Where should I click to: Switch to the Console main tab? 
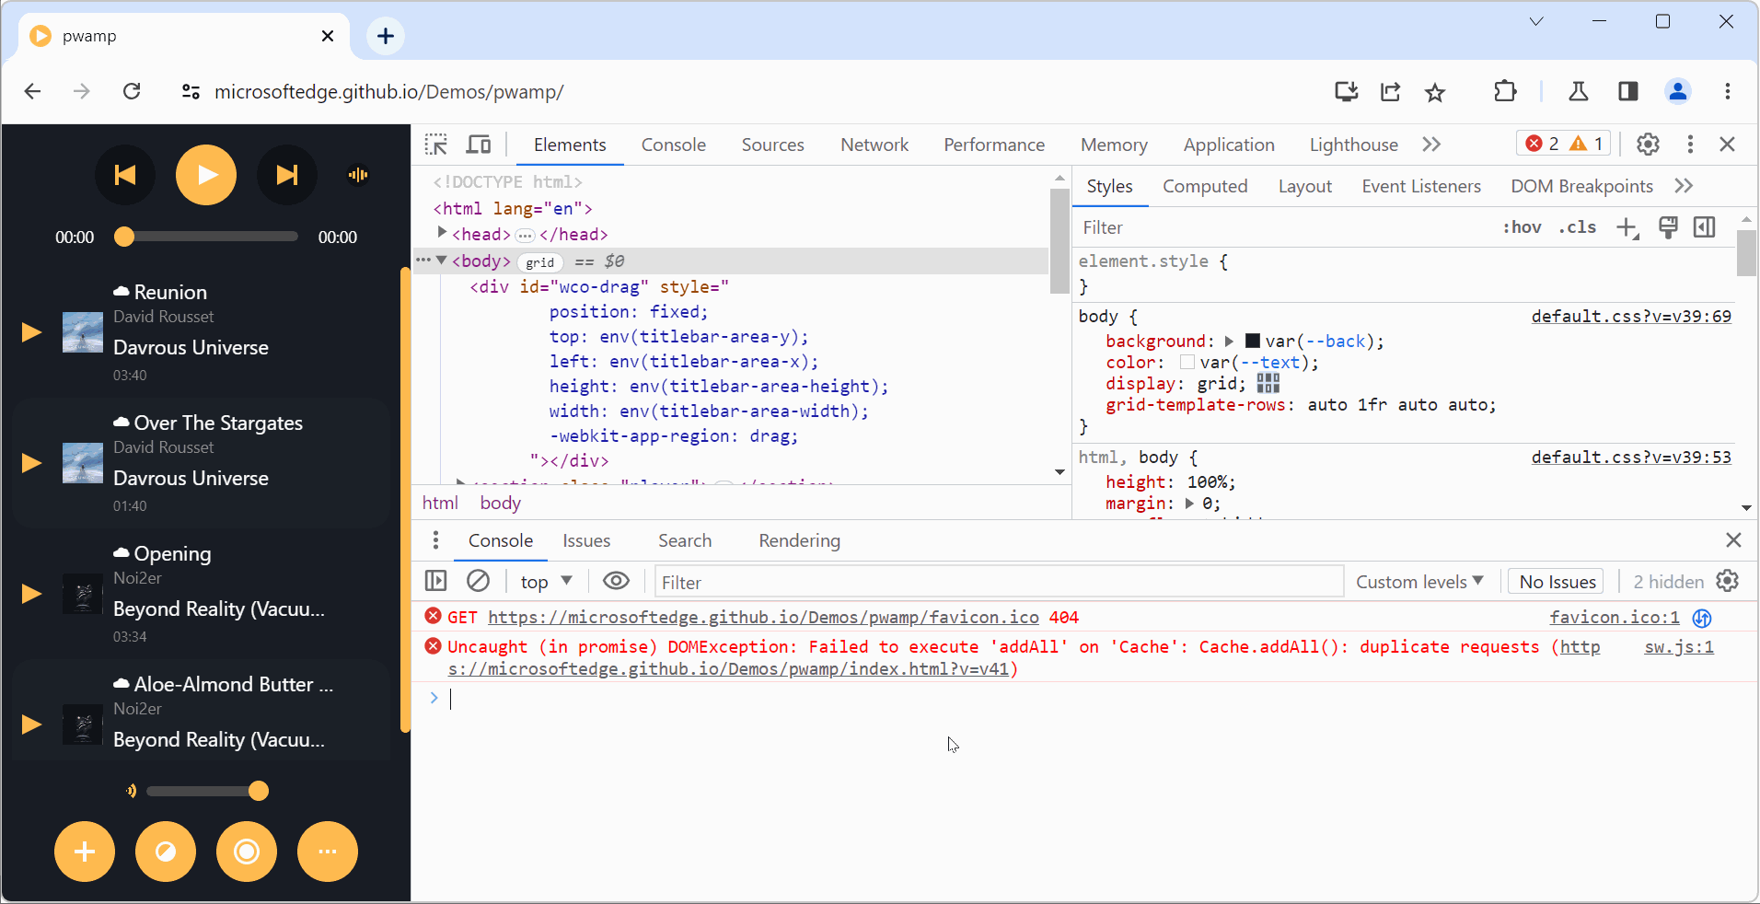click(674, 145)
